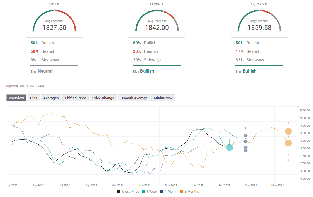Switch to Smooth Average view

tap(134, 98)
